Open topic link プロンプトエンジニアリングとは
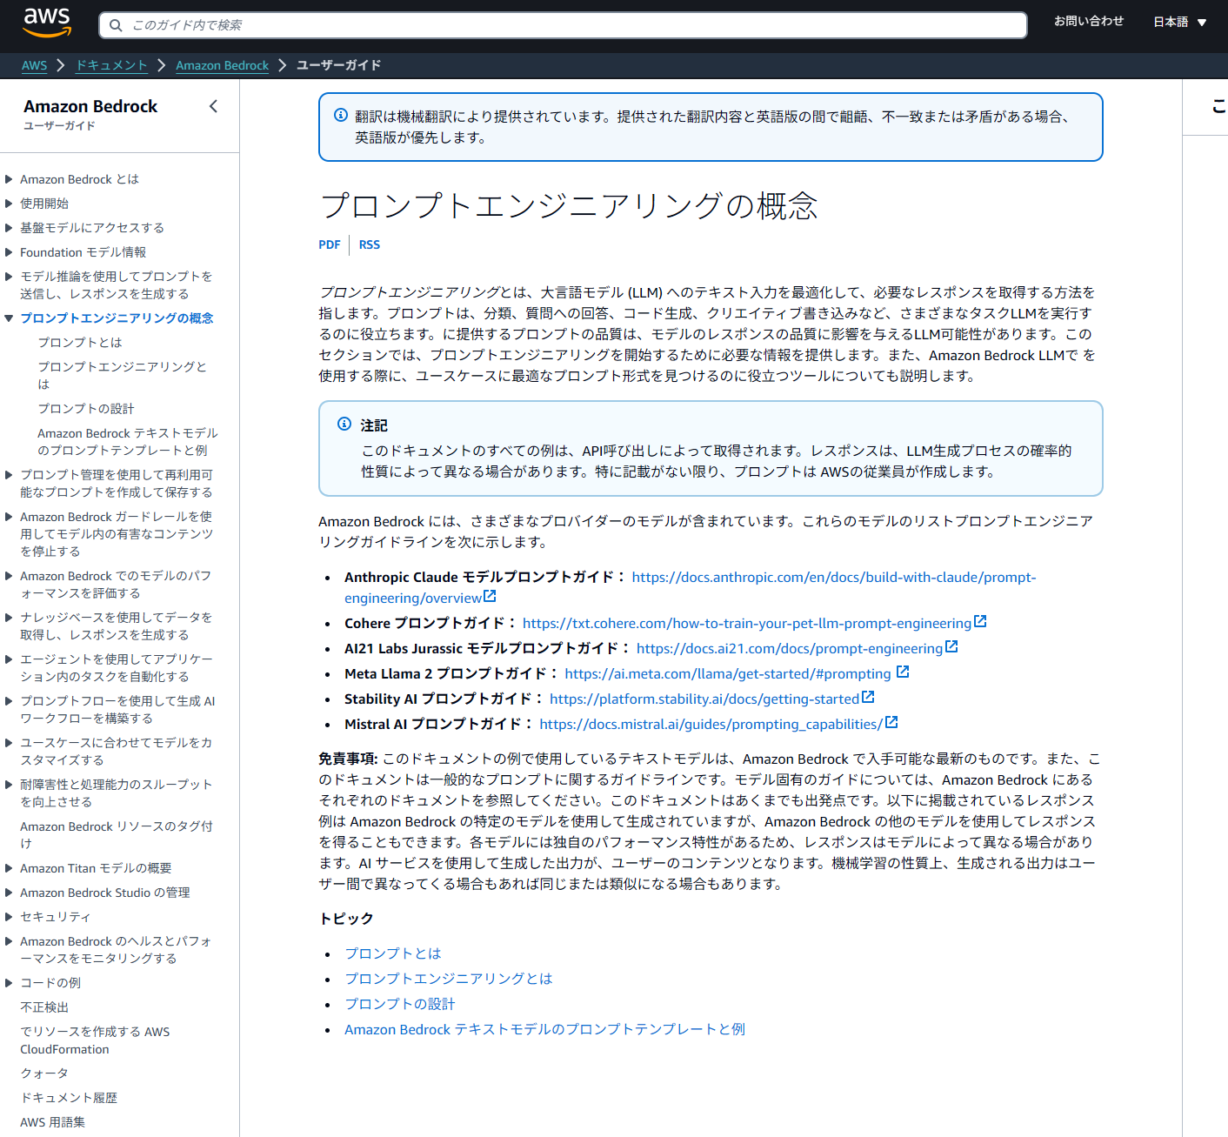1228x1137 pixels. [x=449, y=979]
